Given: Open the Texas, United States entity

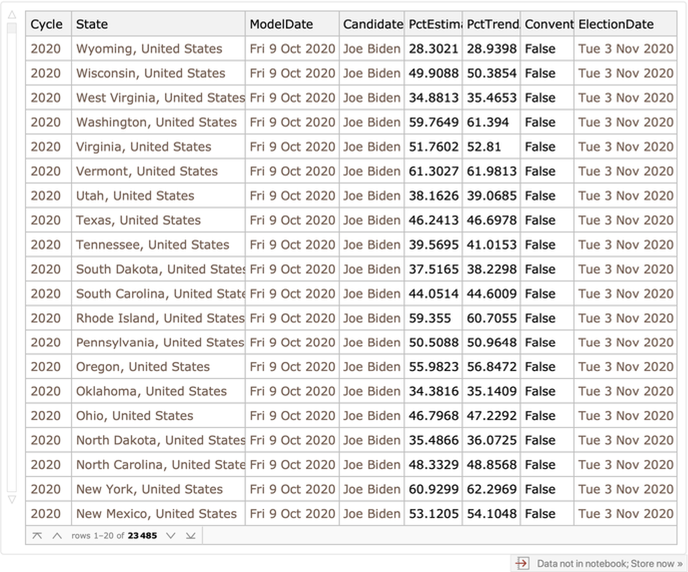Looking at the screenshot, I should [138, 220].
